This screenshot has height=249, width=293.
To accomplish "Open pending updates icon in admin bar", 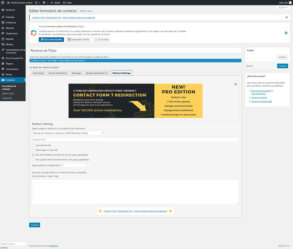I will pos(38,3).
